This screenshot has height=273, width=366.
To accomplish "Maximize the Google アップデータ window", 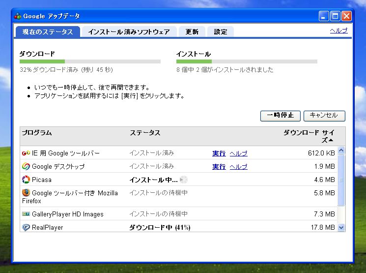I will point(335,16).
